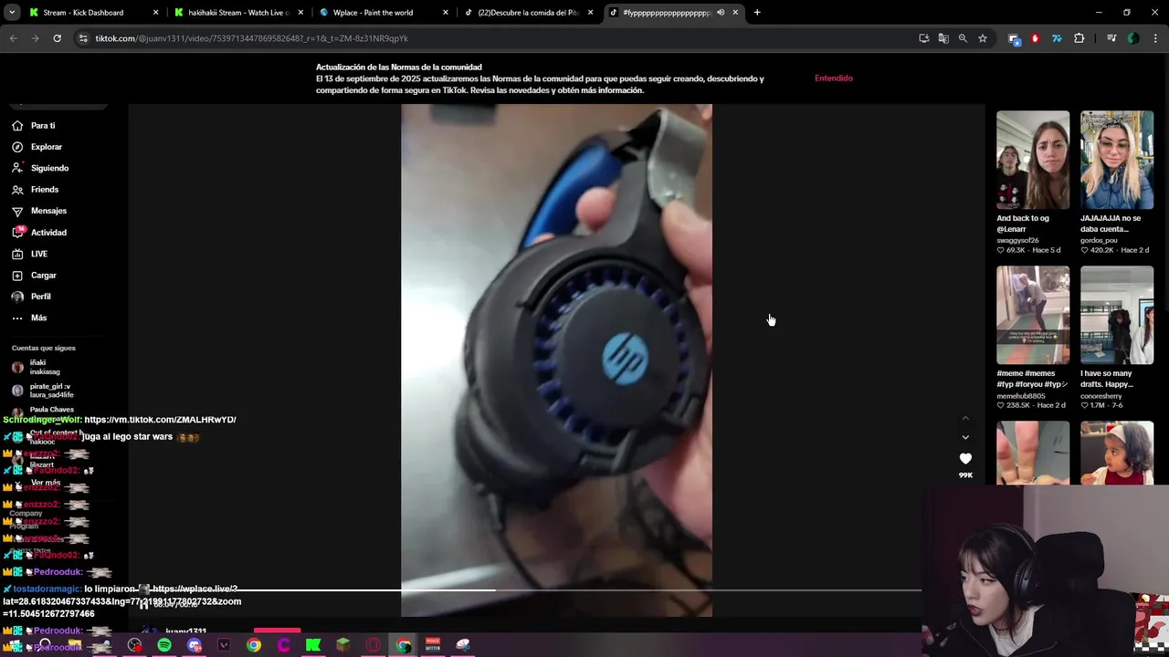Open a new browser tab
Viewport: 1169px width, 657px height.
click(x=757, y=13)
